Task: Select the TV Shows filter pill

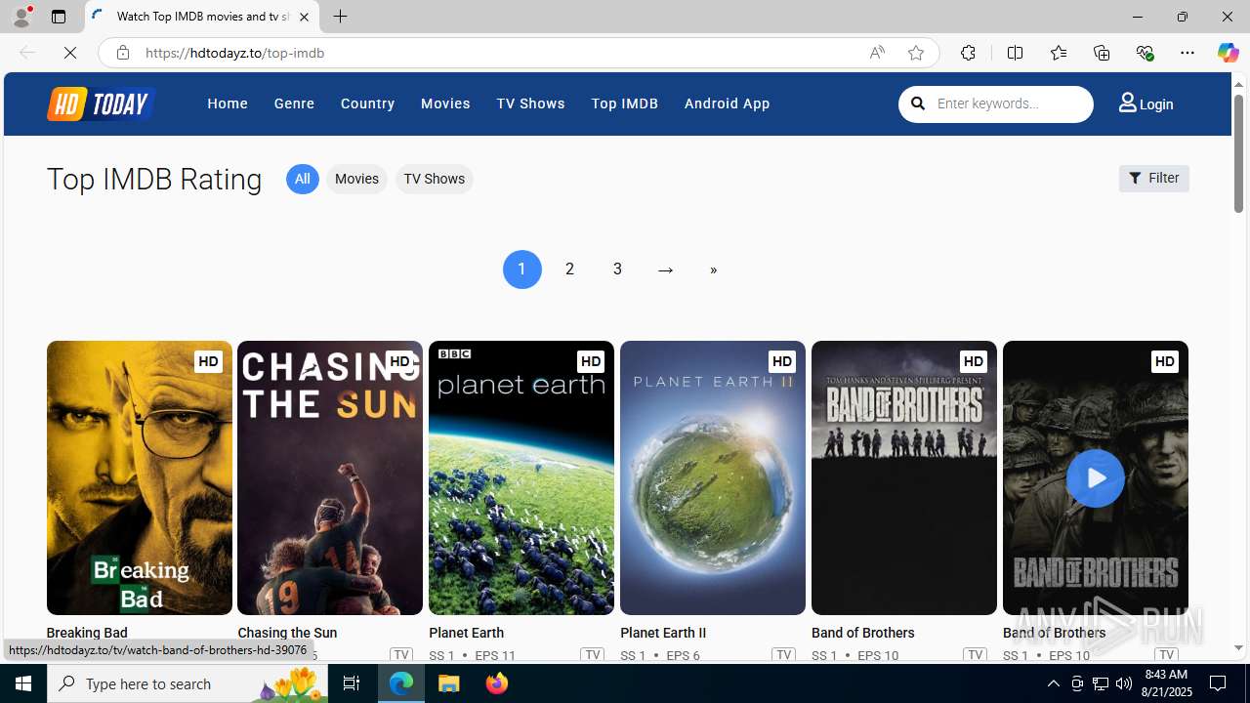Action: [434, 179]
